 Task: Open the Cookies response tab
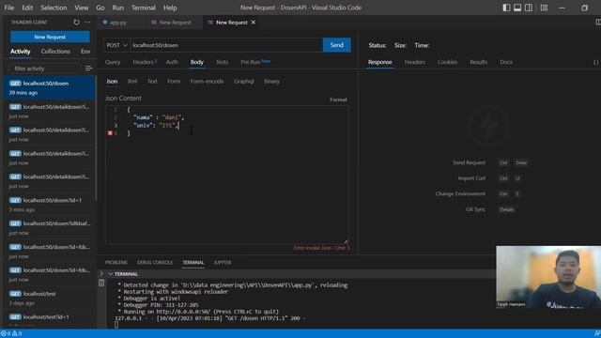point(447,62)
